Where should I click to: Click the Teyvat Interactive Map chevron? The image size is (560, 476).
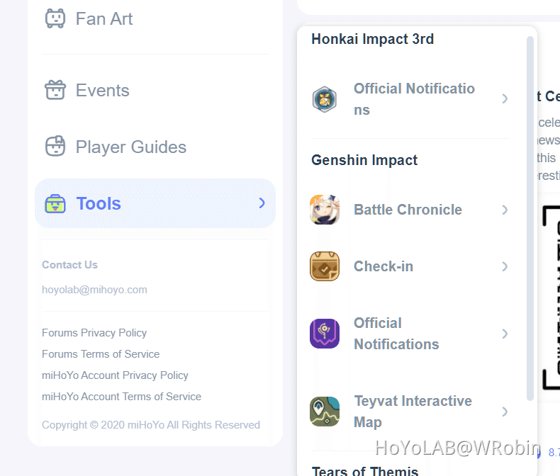pyautogui.click(x=505, y=412)
